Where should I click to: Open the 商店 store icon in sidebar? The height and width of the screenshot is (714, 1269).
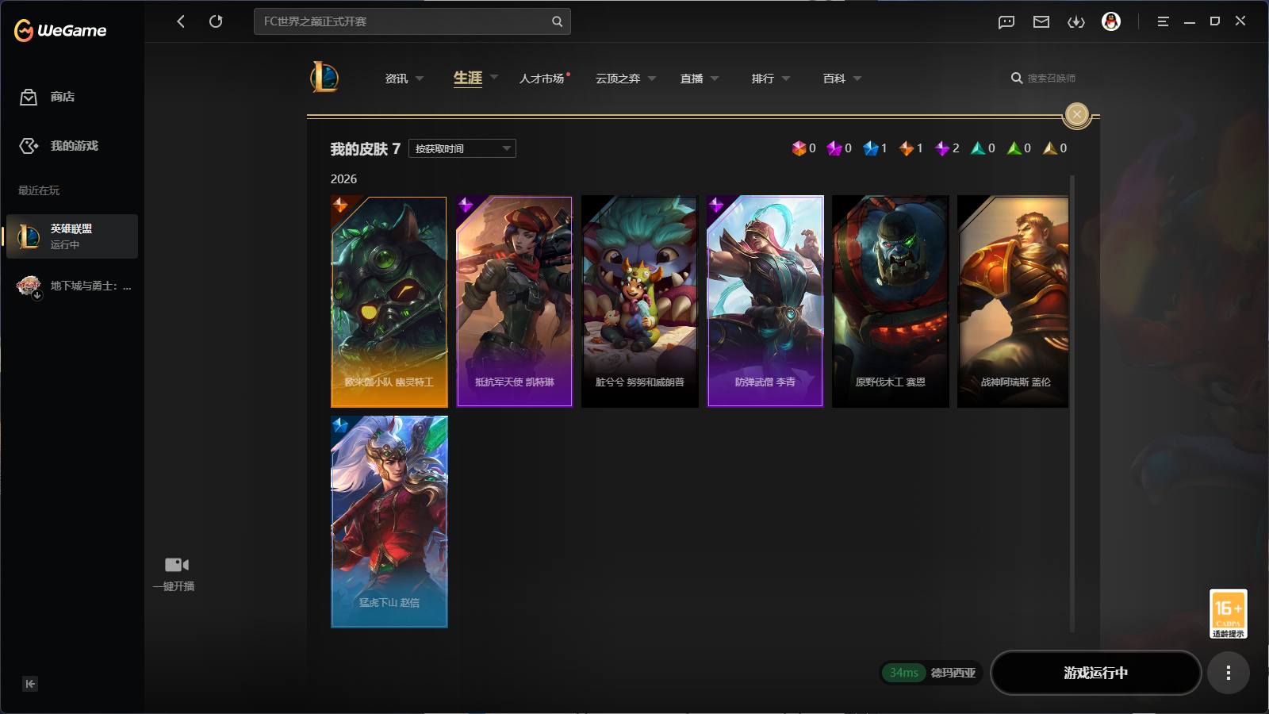(29, 97)
